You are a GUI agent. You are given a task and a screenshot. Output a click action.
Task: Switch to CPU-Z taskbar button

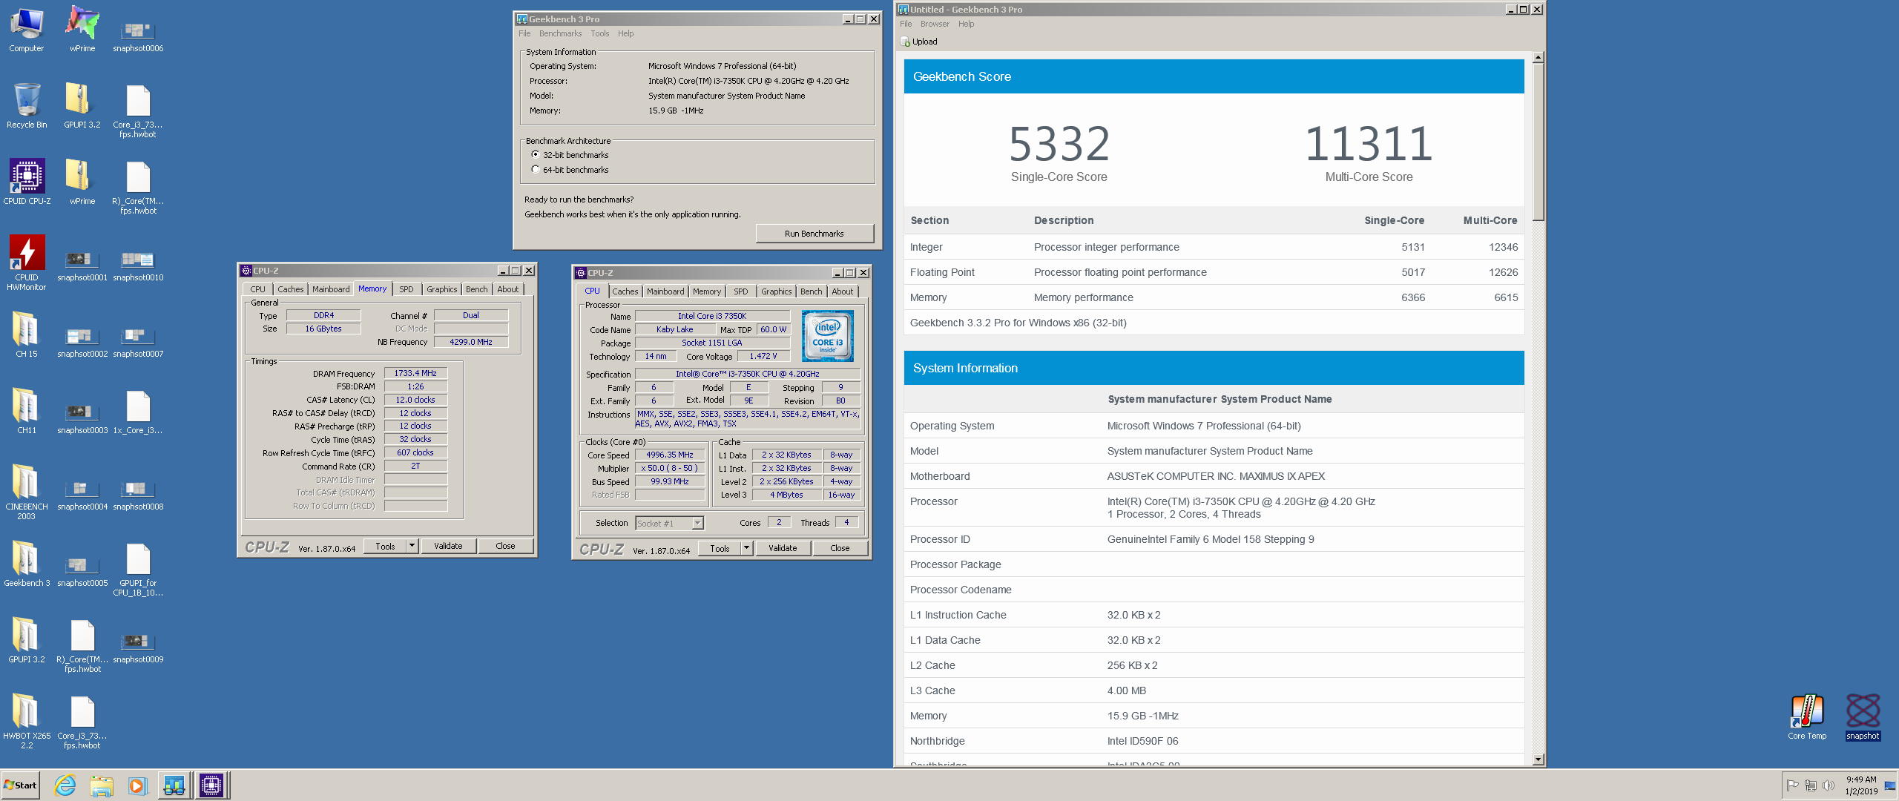pyautogui.click(x=211, y=785)
